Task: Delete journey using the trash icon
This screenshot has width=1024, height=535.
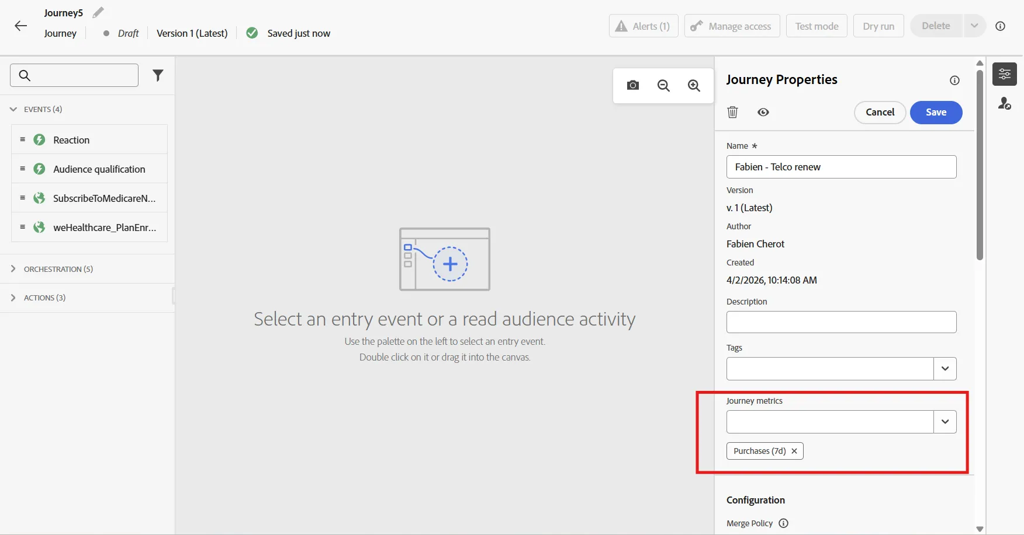Action: (732, 112)
